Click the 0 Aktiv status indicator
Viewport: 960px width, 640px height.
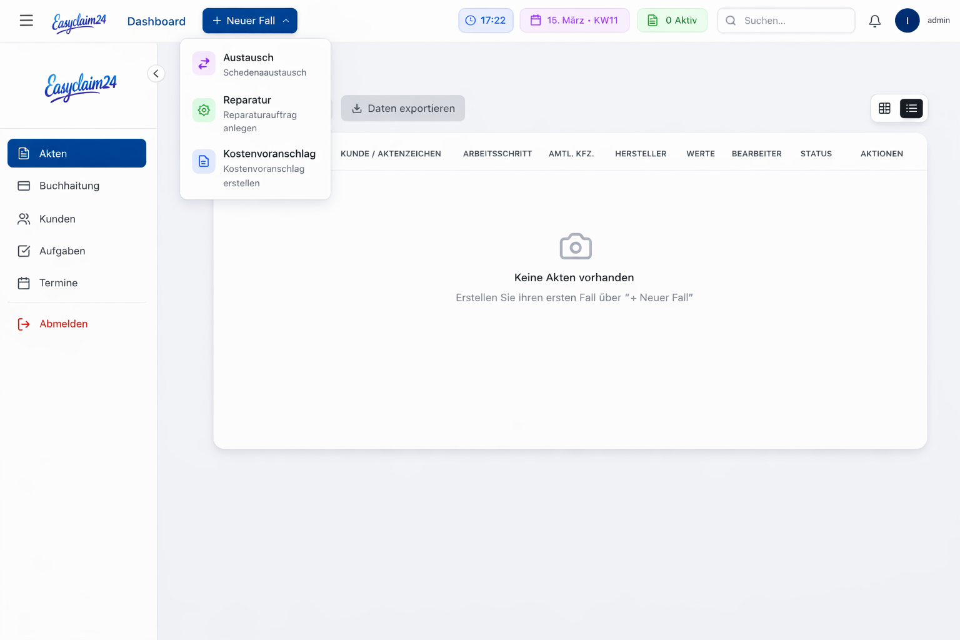tap(672, 20)
